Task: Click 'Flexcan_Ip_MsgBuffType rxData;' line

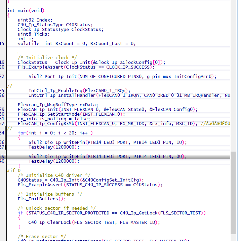Action: [58, 105]
